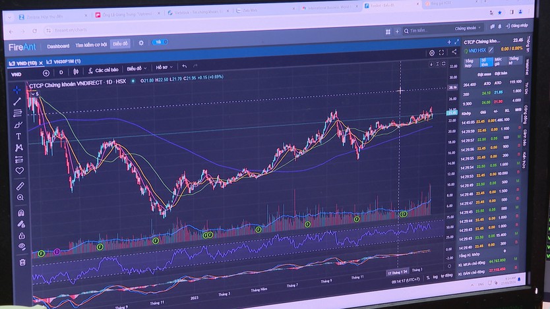Open Các chỉ báo indicators dialog
This screenshot has width=550, height=309.
coord(104,70)
